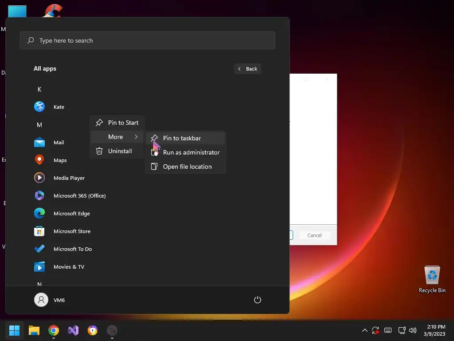The width and height of the screenshot is (454, 341).
Task: Open Microsoft Store icon
Action: click(x=39, y=231)
